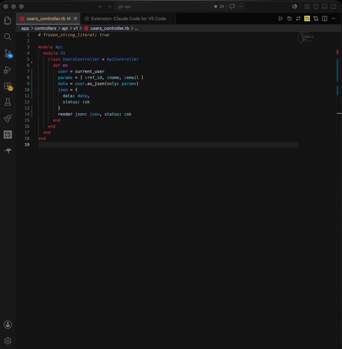Screen dimensions: 342x349
Task: Open Customize Layout icon in title bar
Action: (x=307, y=6)
